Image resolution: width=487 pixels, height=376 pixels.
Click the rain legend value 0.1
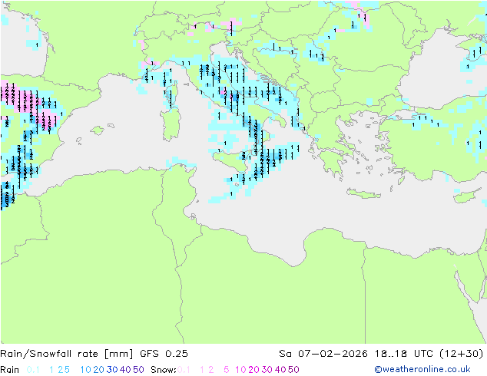tap(33, 370)
